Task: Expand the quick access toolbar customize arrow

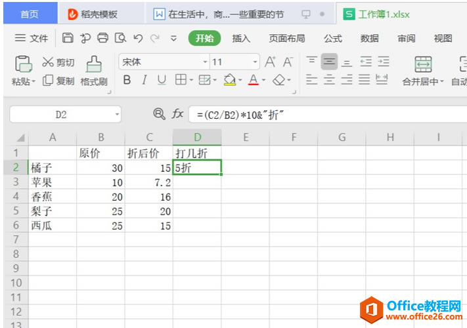Action: [173, 38]
